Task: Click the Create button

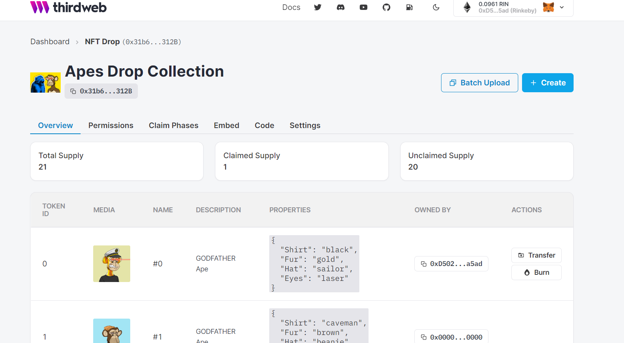Action: (x=548, y=83)
